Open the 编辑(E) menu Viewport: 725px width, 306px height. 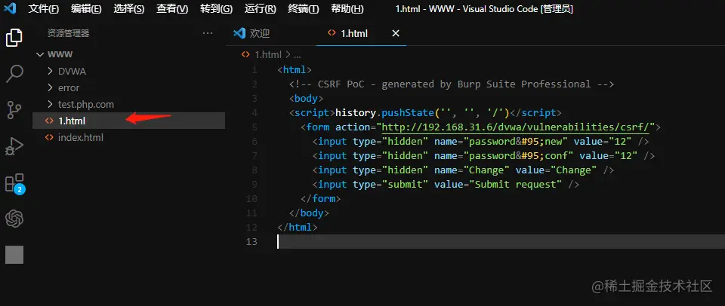86,9
